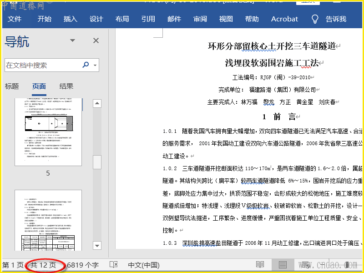
Task: Click 共 12 页 page count in status bar
Action: (43, 265)
